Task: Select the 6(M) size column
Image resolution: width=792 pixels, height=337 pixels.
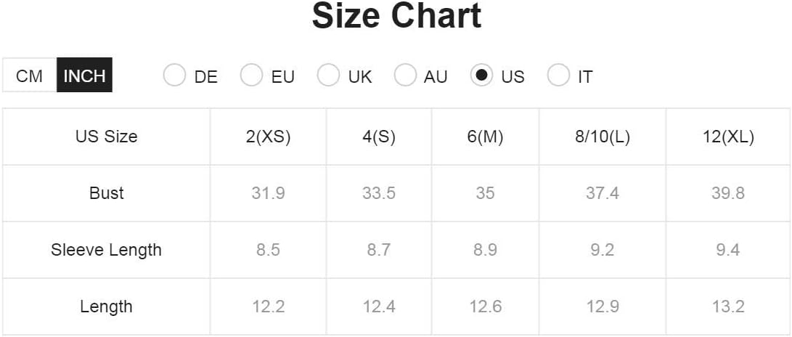Action: tap(485, 137)
